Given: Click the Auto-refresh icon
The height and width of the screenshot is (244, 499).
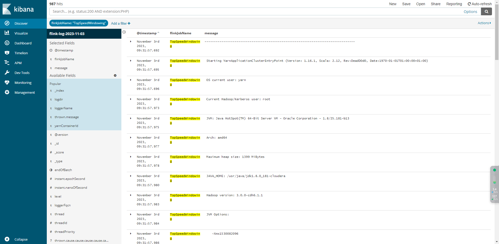Looking at the screenshot, I should coord(469,4).
